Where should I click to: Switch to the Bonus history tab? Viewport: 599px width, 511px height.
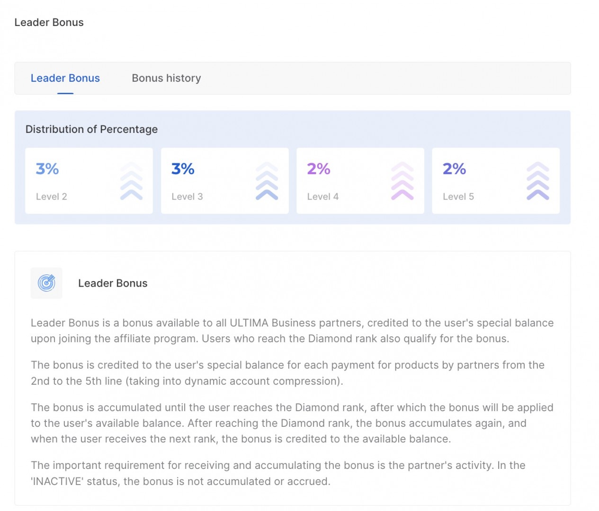[x=166, y=78]
